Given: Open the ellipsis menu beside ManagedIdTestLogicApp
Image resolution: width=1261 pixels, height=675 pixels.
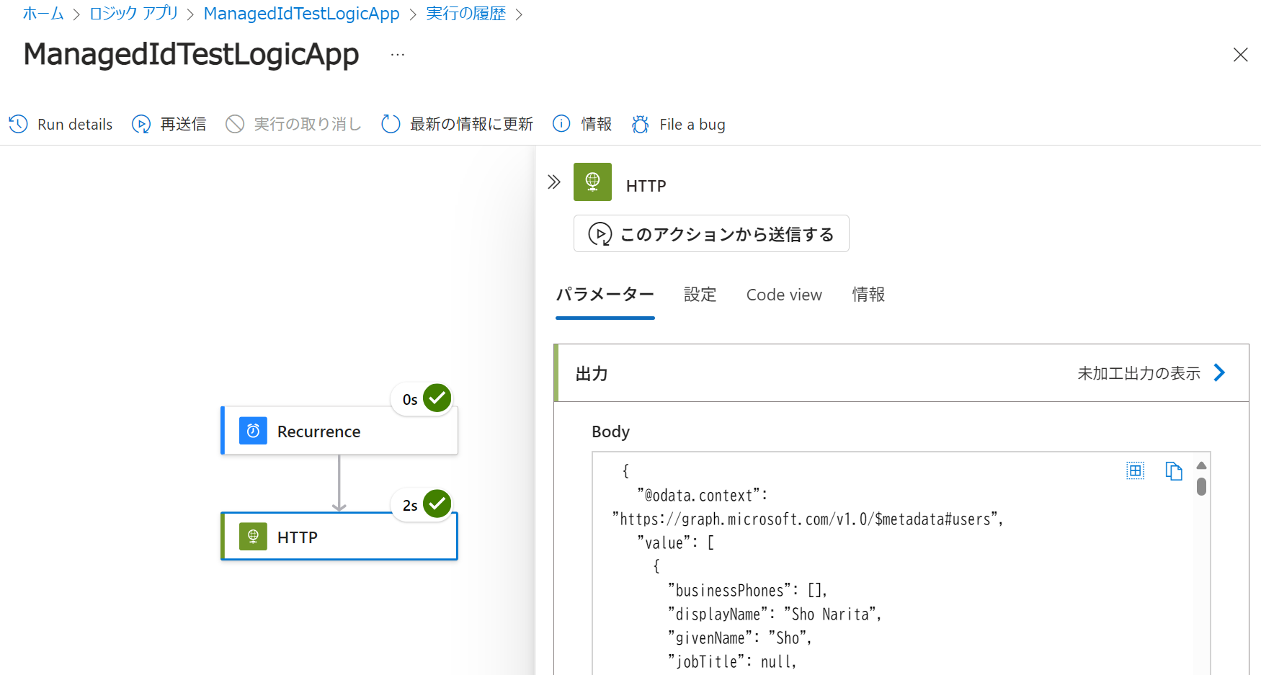Looking at the screenshot, I should (397, 53).
